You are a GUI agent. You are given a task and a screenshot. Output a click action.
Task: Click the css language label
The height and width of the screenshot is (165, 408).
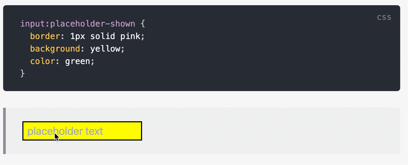pyautogui.click(x=384, y=17)
